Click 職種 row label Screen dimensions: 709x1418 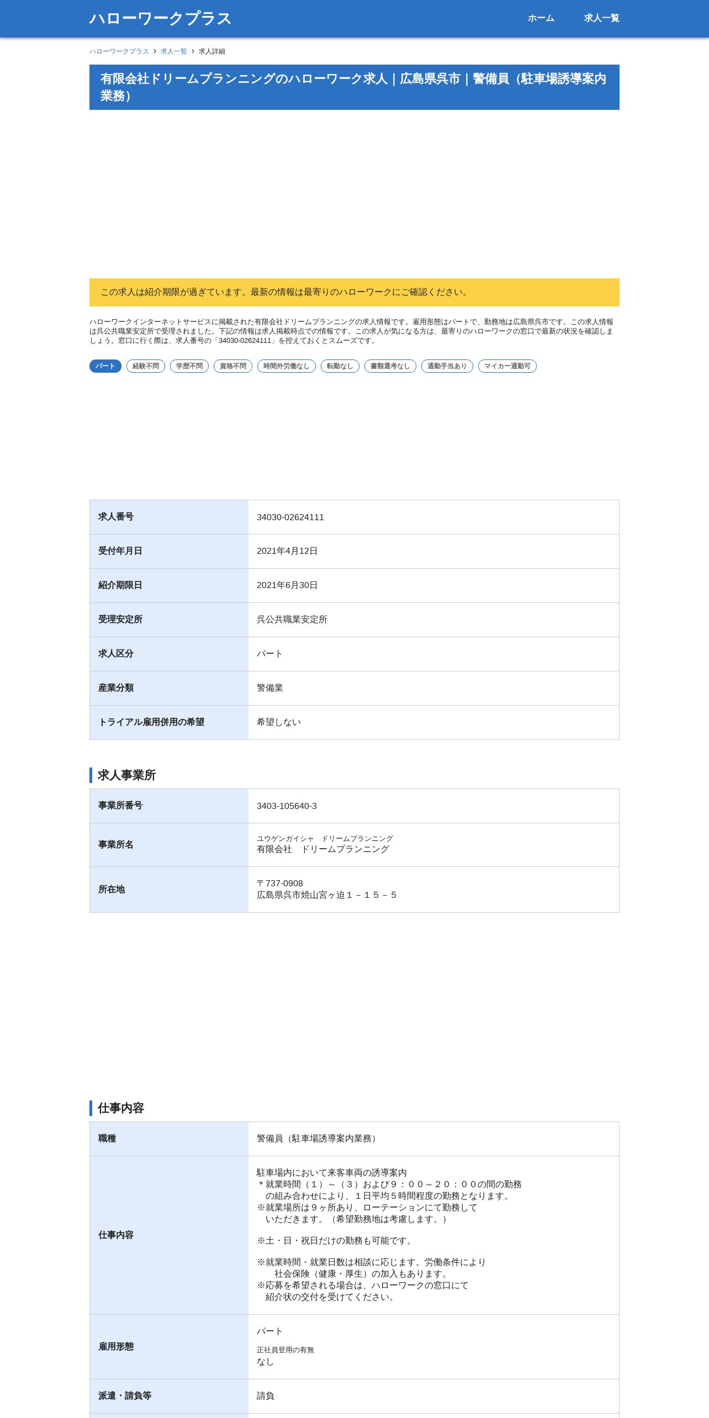pos(107,1139)
